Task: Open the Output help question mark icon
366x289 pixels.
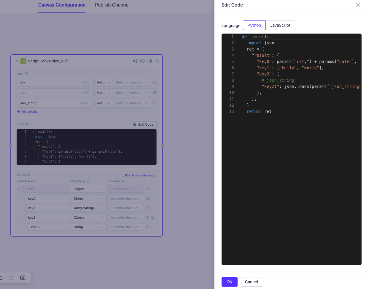Action: (28, 175)
